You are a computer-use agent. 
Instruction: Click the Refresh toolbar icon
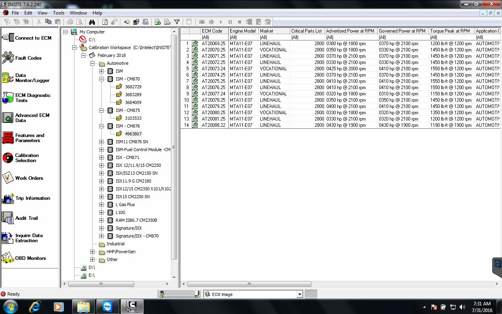coord(105,22)
